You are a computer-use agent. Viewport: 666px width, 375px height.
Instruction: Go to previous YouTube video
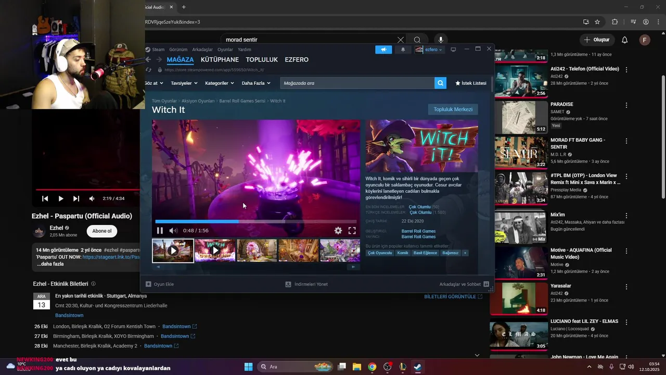point(45,198)
